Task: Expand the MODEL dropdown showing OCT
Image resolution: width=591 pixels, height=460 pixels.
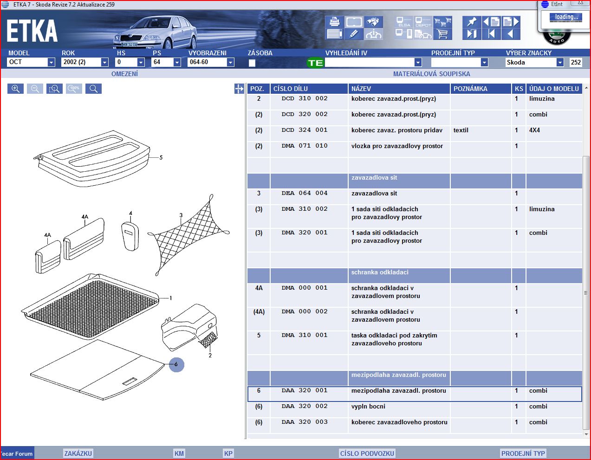Action: point(51,62)
